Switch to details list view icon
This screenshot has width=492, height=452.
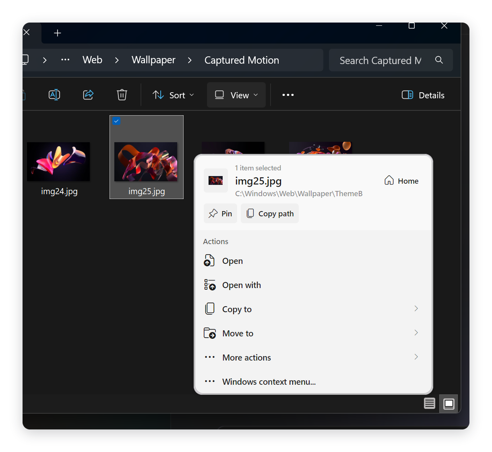tap(430, 403)
